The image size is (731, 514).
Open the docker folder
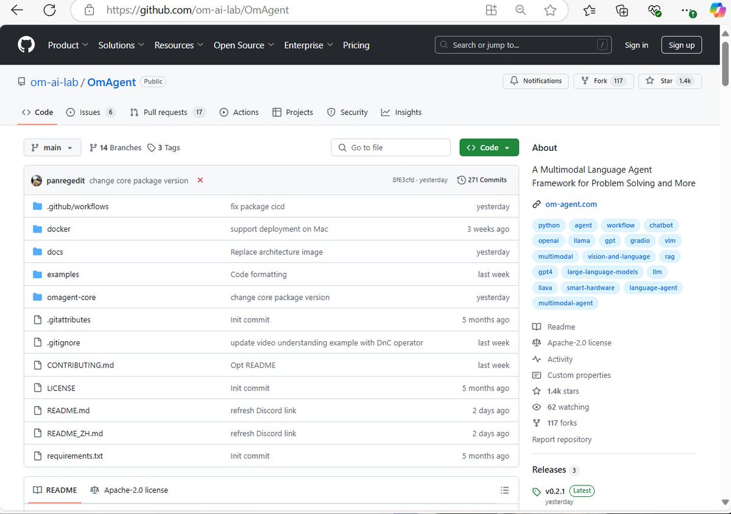point(58,229)
